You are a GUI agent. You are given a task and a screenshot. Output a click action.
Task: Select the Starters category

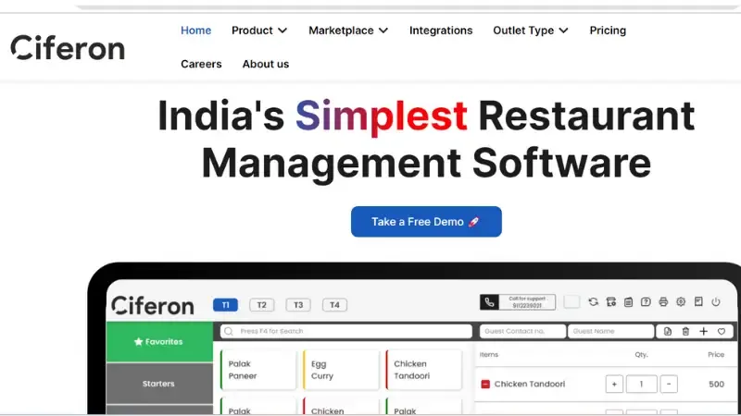(x=159, y=384)
